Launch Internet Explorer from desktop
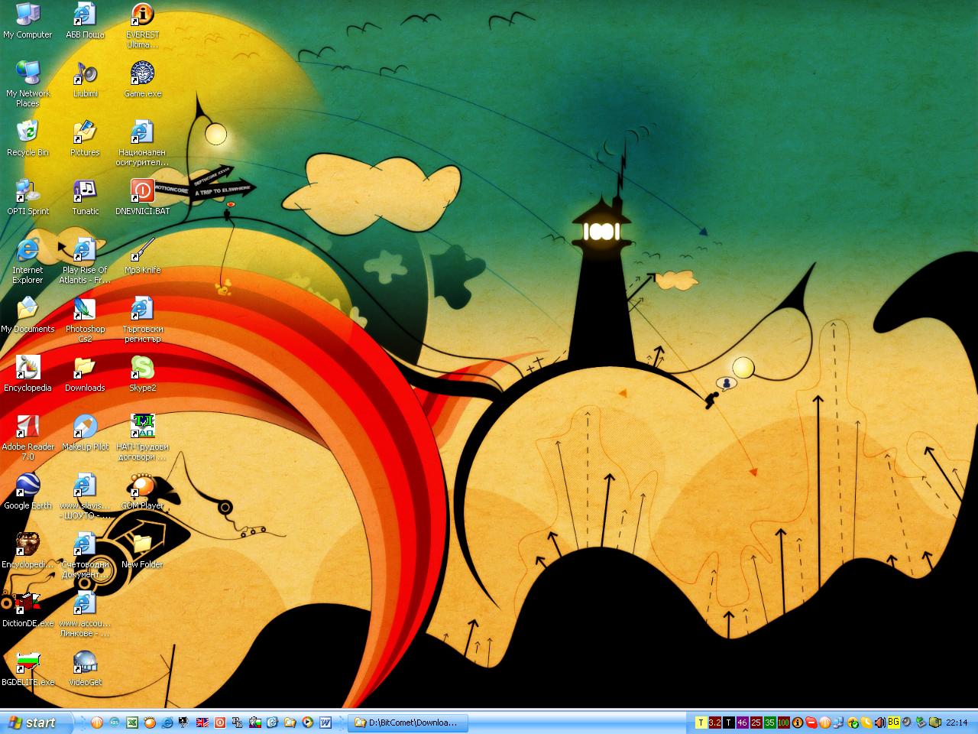The image size is (978, 734). pos(28,261)
